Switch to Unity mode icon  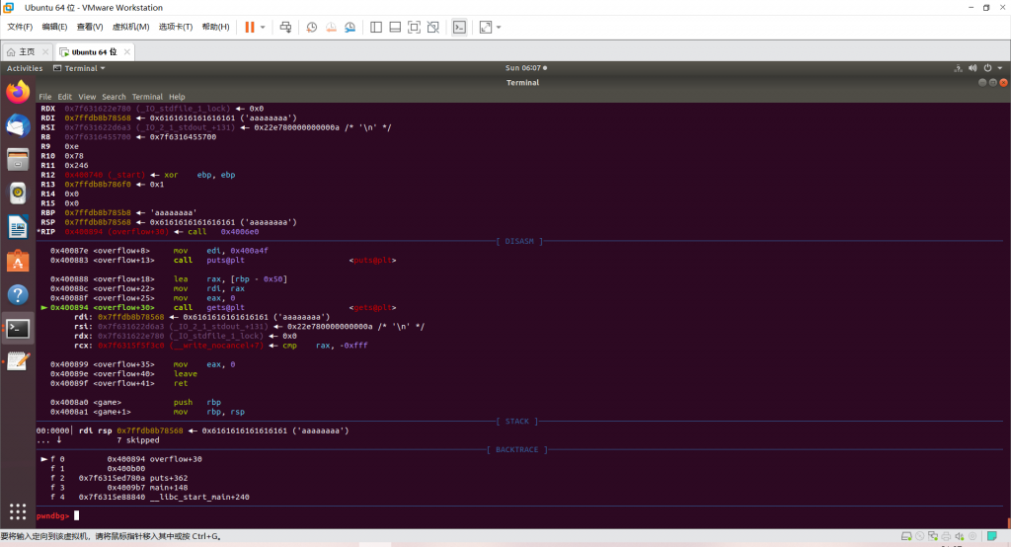pos(433,27)
